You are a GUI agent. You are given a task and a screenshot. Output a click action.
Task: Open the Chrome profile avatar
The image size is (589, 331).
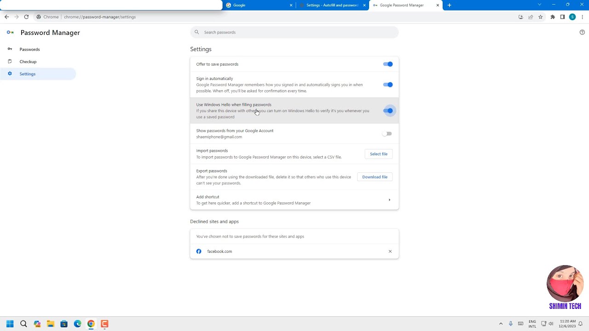click(x=572, y=17)
